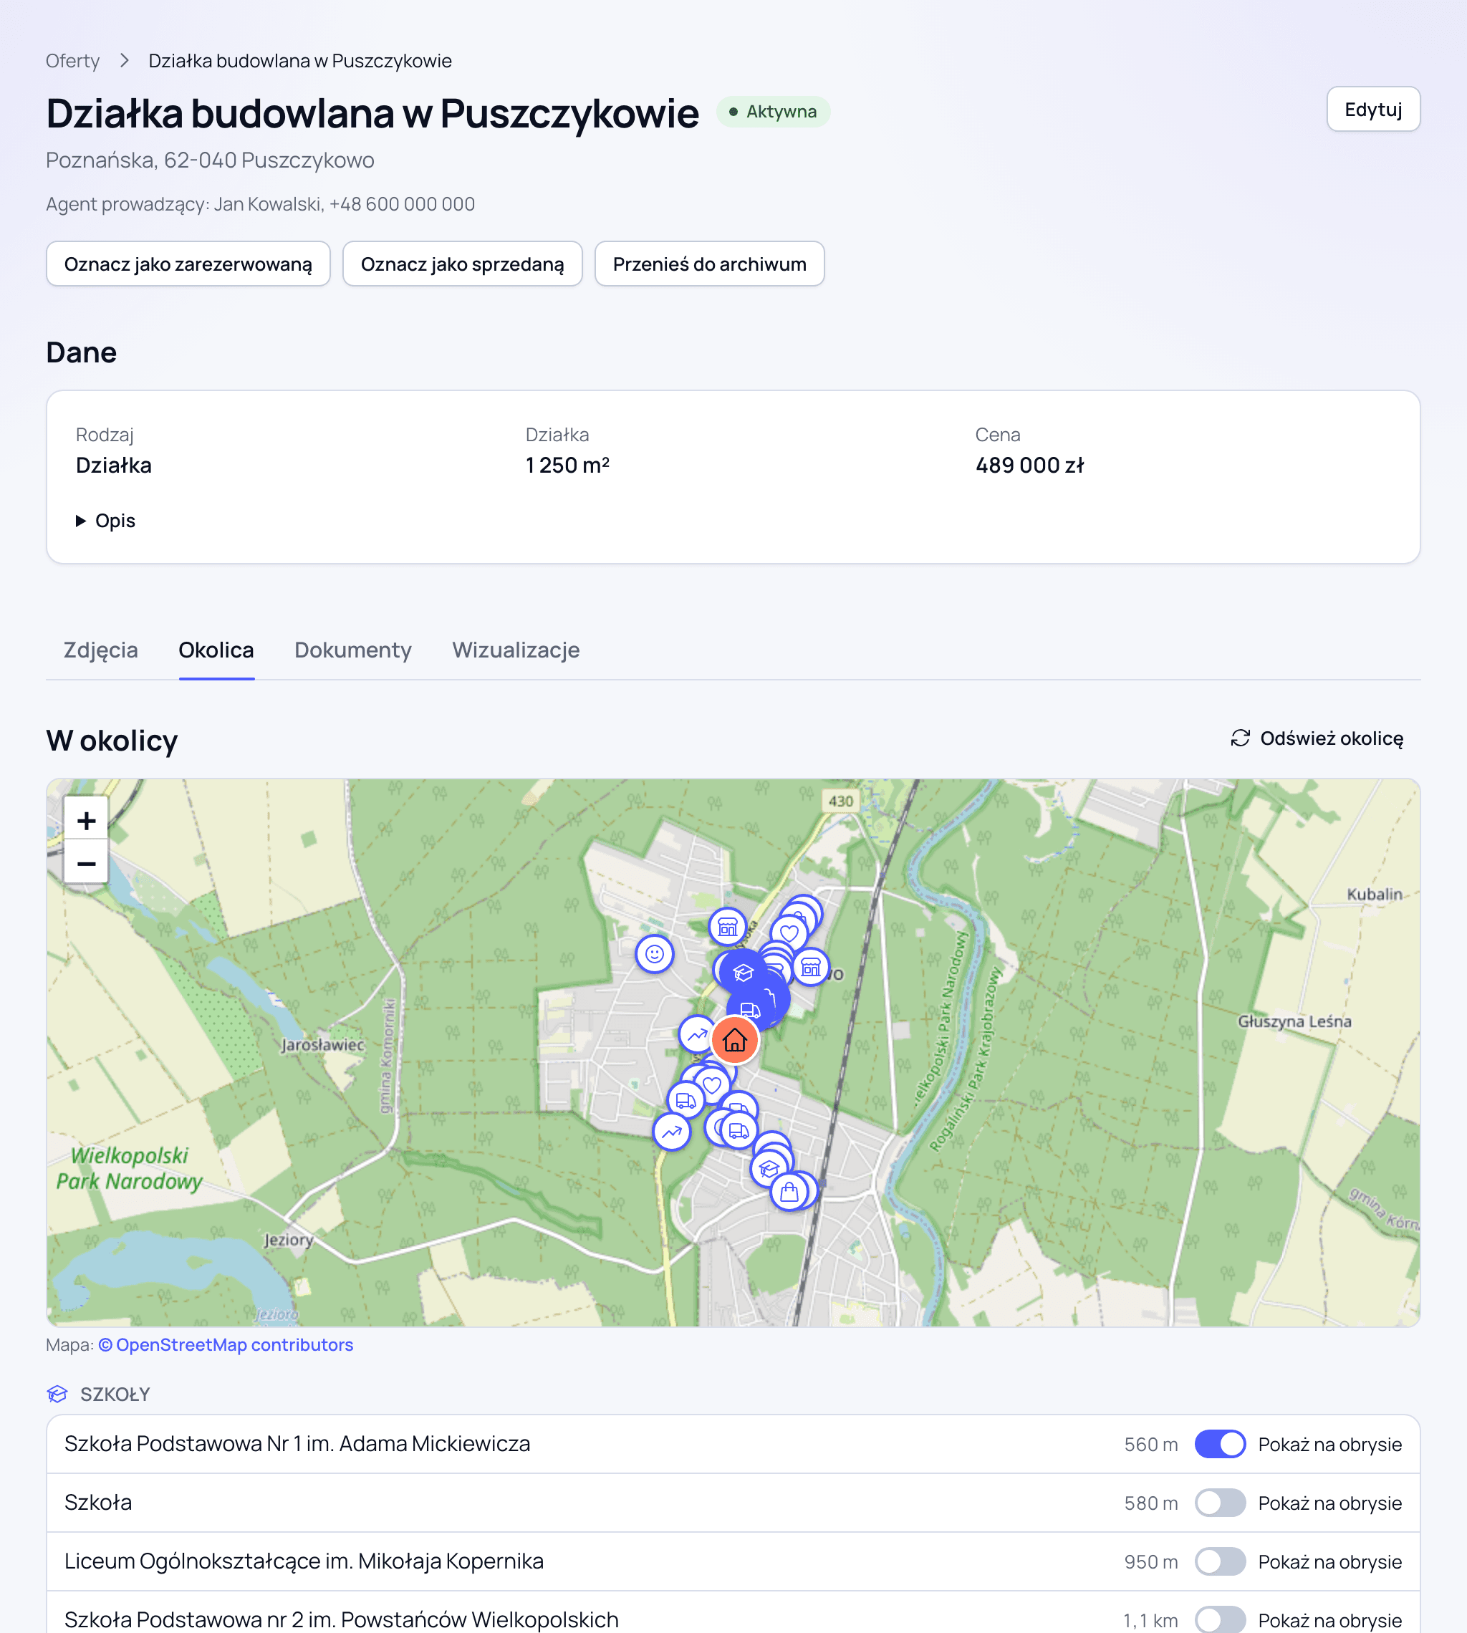Click the school name Szkoła Podstawowa Nr 1 im. Adama Mickiewicza
The image size is (1467, 1633).
click(x=297, y=1444)
